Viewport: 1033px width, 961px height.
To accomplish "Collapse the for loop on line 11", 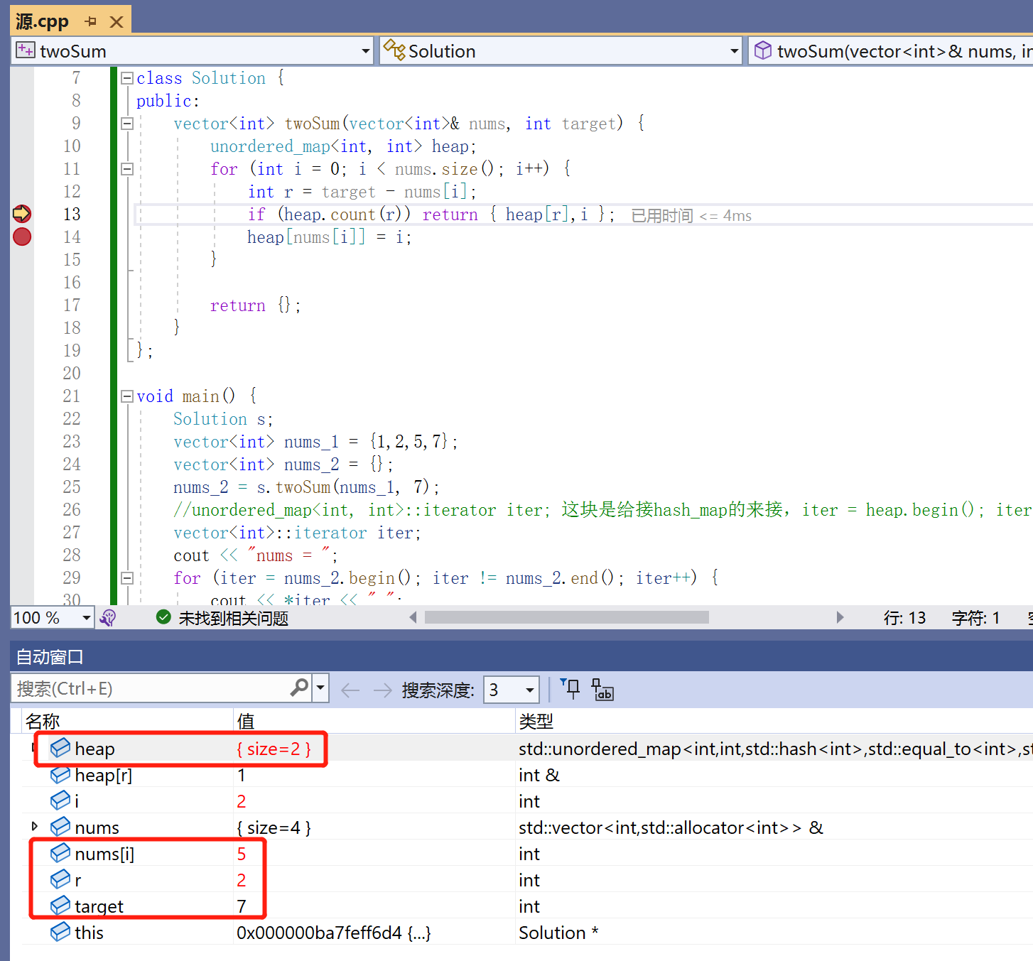I will [127, 169].
